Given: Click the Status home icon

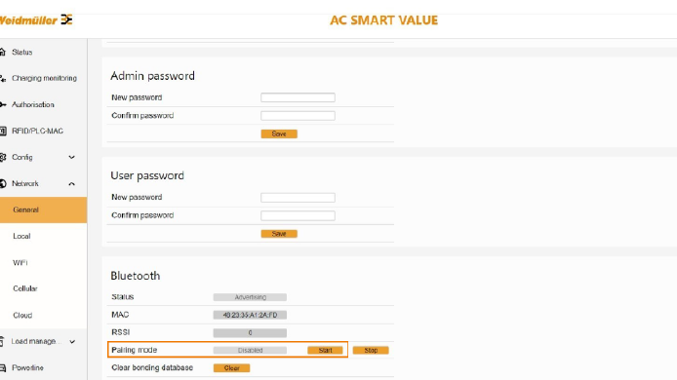Looking at the screenshot, I should point(3,53).
